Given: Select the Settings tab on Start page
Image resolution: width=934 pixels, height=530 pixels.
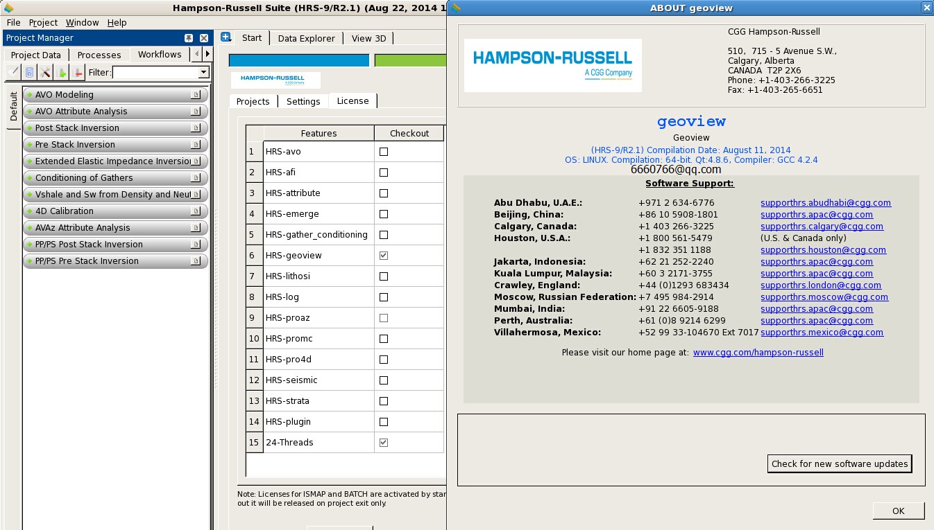Looking at the screenshot, I should (303, 101).
